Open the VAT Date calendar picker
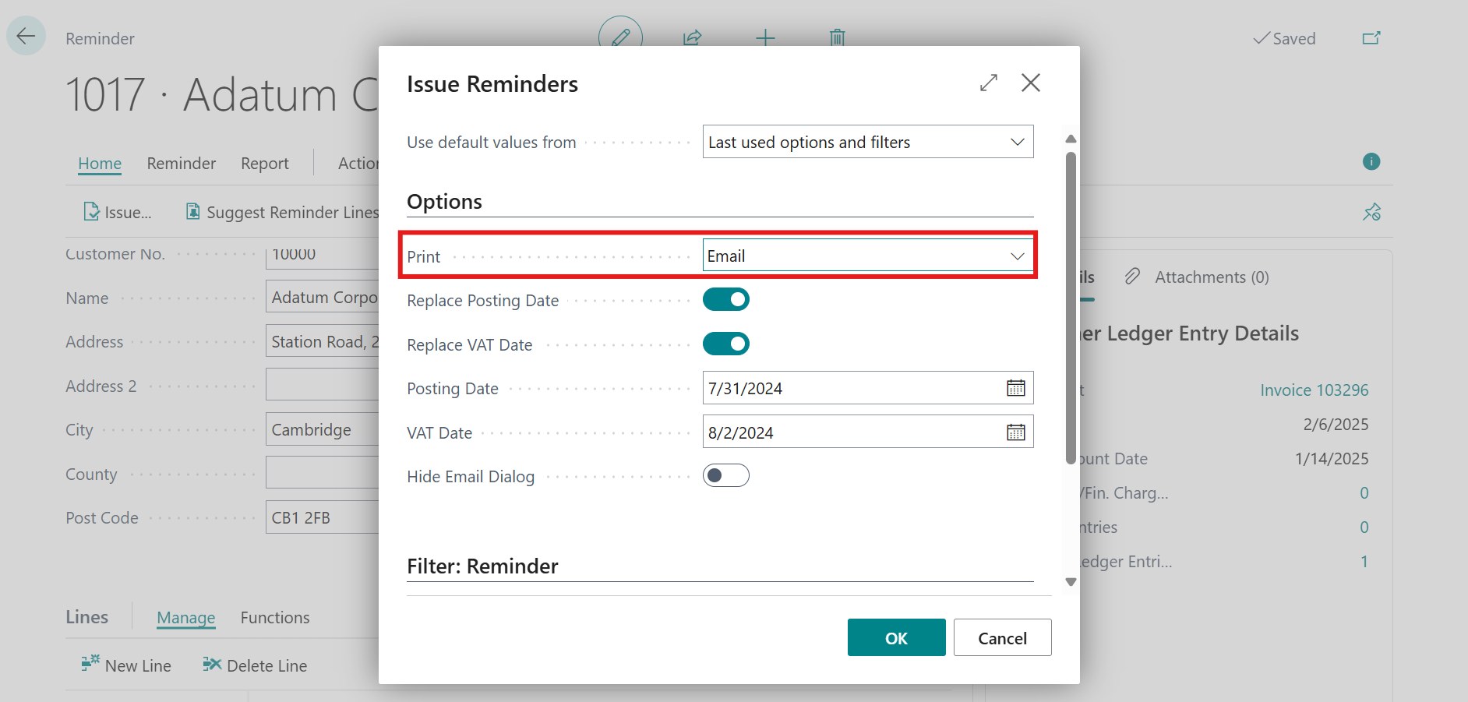 tap(1015, 432)
